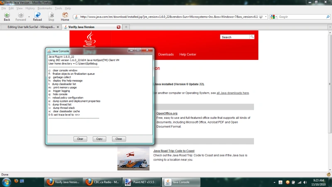Click the bookmark star icon in the URL bar
The width and height of the screenshot is (332, 187).
(x=261, y=17)
